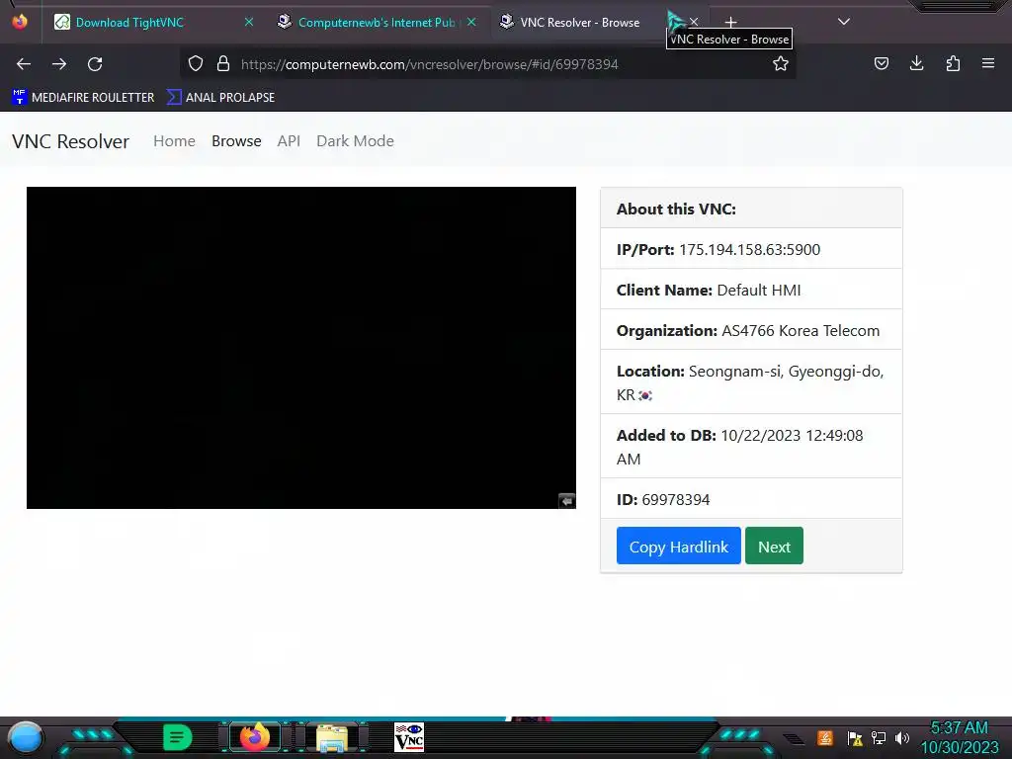Screen dimensions: 1012x759
Task: Click the small arrow icon in preview corner
Action: (x=566, y=500)
